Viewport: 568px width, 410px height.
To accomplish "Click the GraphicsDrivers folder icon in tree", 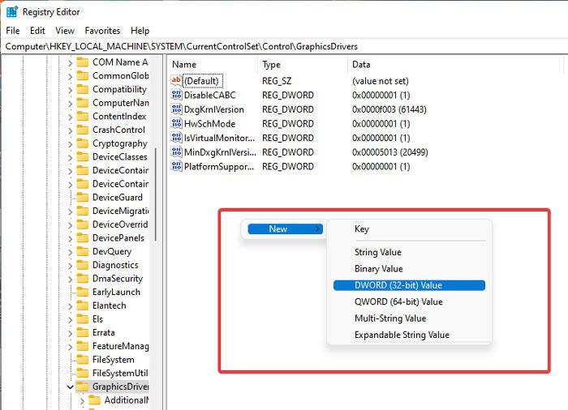I will pos(83,387).
